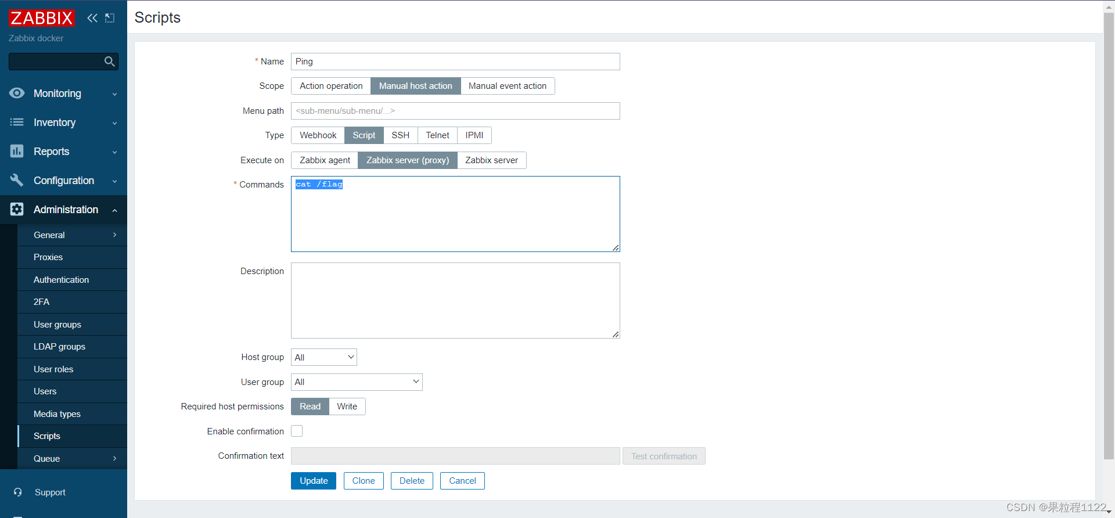The image size is (1115, 518).
Task: Collapse the Administration menu chevron
Action: tap(114, 210)
